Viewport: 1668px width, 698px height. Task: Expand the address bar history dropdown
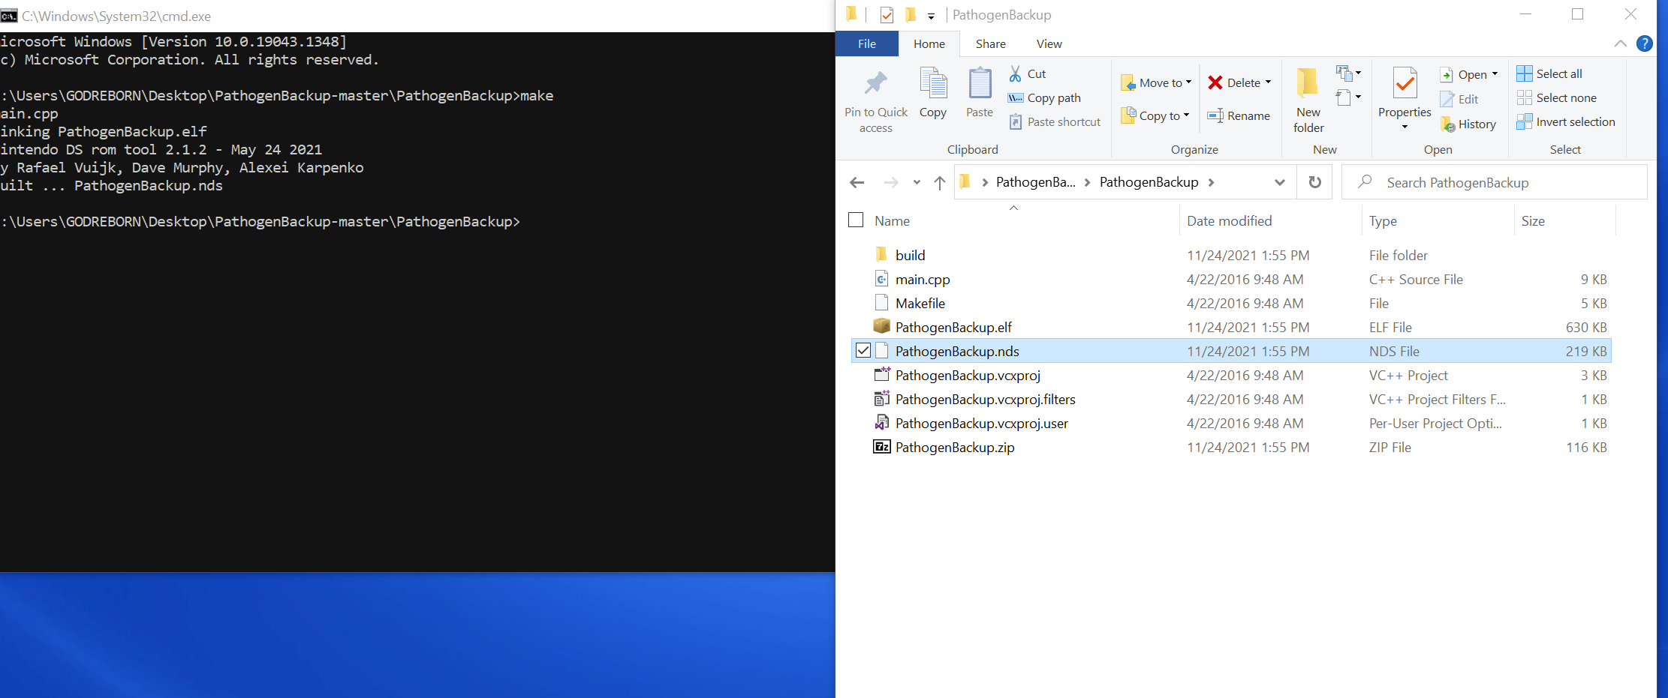pos(1280,182)
